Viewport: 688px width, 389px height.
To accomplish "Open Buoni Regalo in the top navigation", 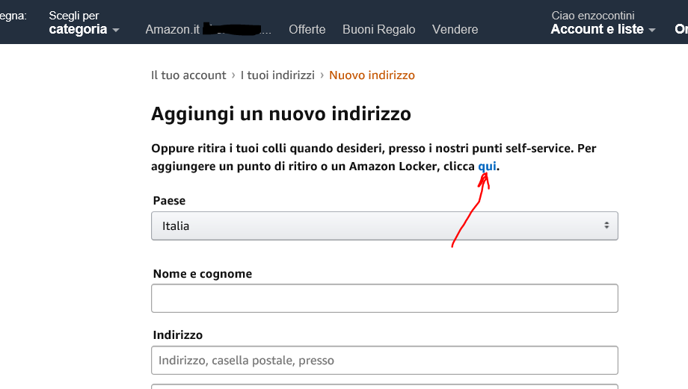I will tap(378, 30).
